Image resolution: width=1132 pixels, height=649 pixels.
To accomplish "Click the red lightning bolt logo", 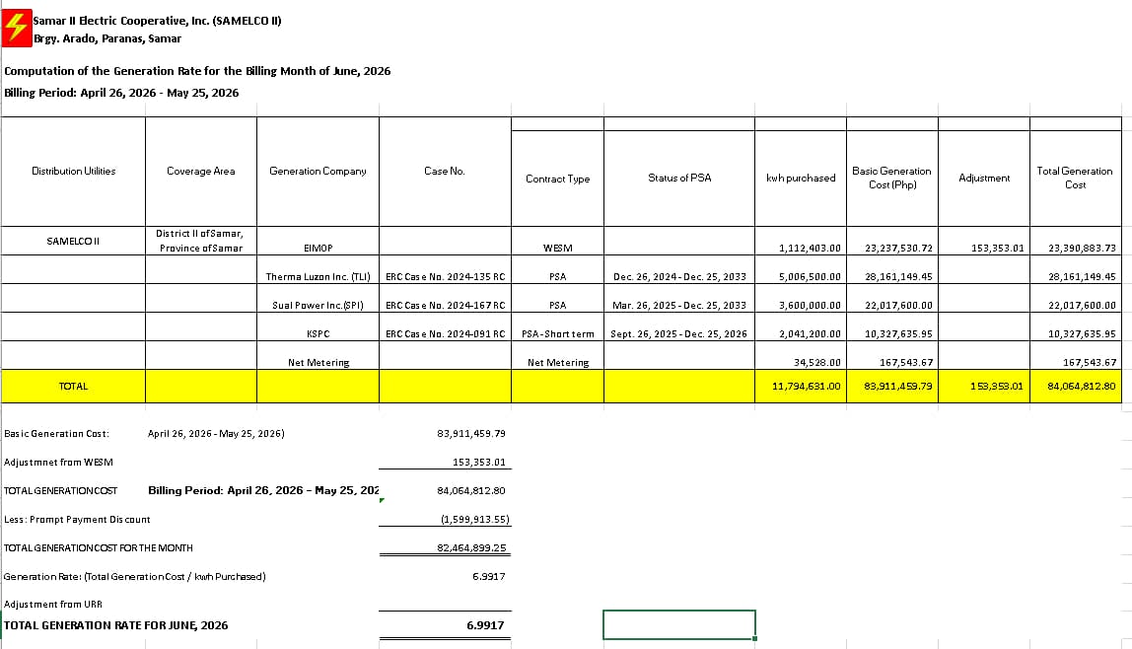I will (x=16, y=29).
